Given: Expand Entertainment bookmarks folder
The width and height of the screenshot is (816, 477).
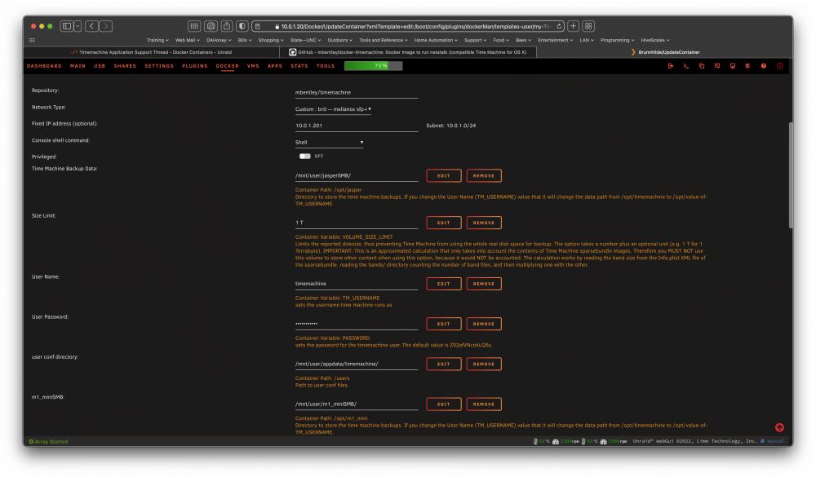Looking at the screenshot, I should [555, 40].
